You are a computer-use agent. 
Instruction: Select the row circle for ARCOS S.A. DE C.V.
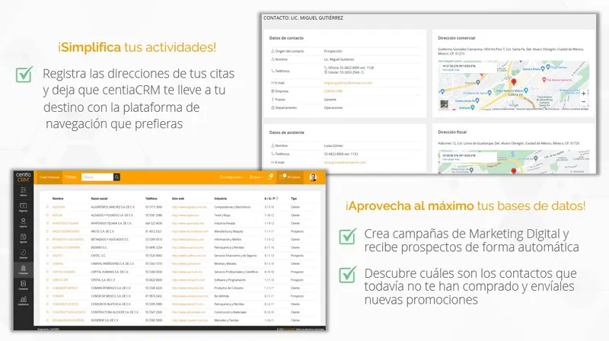pyautogui.click(x=47, y=231)
